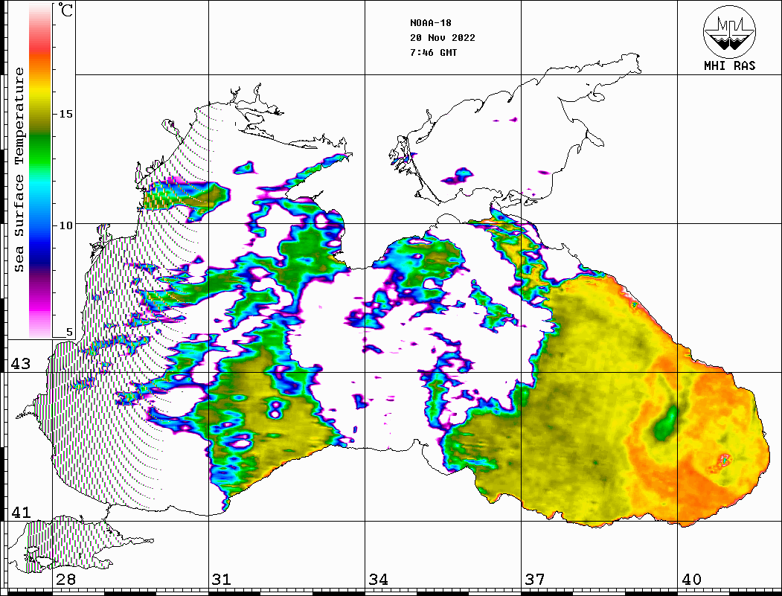Click longitude label 37
Screen dimensions: 782x596
point(535,580)
